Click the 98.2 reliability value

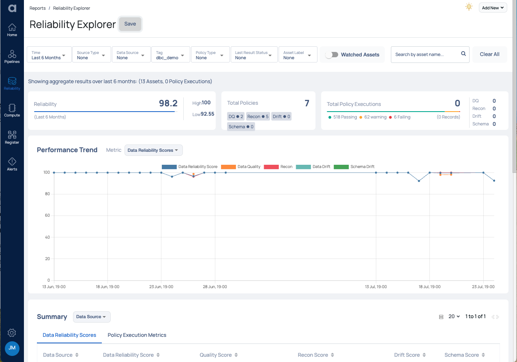tap(168, 103)
